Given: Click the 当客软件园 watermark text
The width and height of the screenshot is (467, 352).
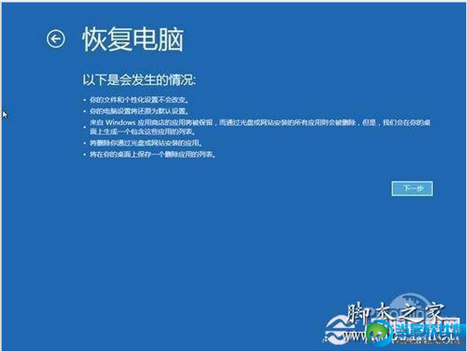Looking at the screenshot, I should (x=431, y=332).
